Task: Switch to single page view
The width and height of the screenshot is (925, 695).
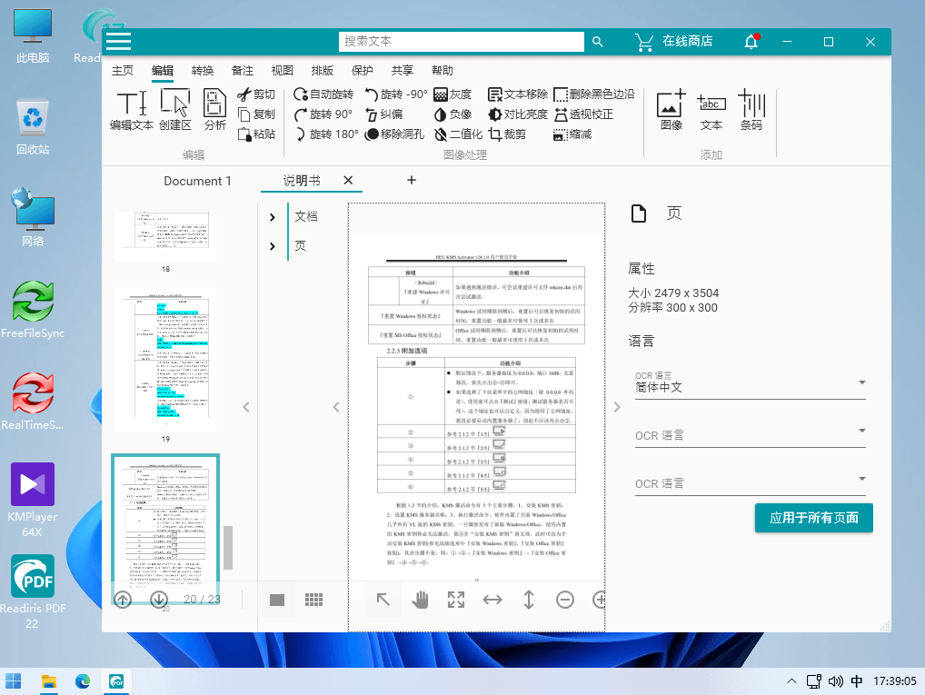Action: (x=276, y=600)
